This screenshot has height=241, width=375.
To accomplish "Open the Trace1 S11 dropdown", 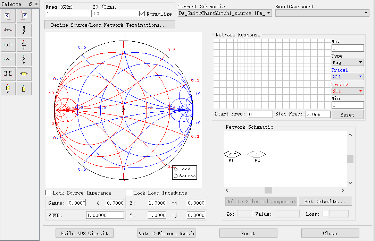I will pos(348,77).
